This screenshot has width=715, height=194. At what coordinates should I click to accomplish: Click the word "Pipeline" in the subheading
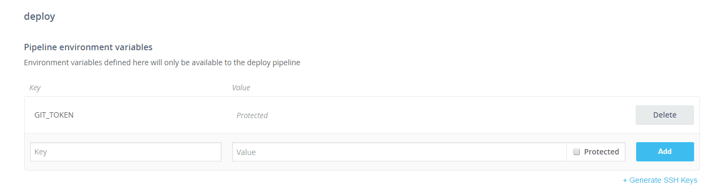tap(42, 47)
